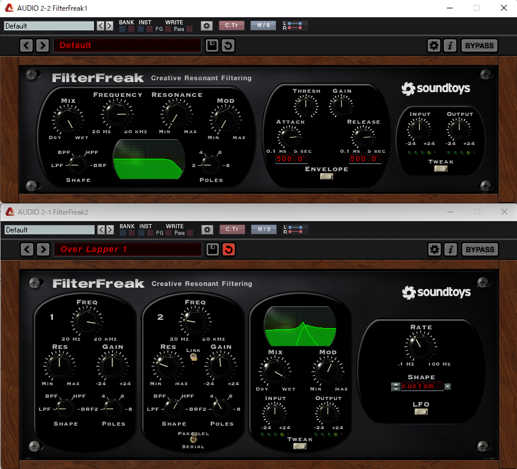This screenshot has height=469, width=517.
Task: Open the Default host preset box in FilterFreak1
Action: pyautogui.click(x=49, y=26)
